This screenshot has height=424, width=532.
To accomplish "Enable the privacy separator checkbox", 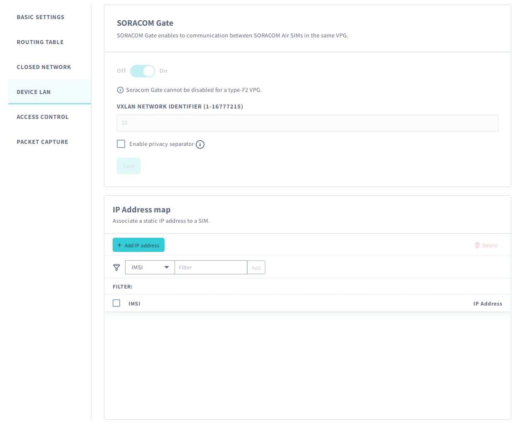I will click(121, 144).
